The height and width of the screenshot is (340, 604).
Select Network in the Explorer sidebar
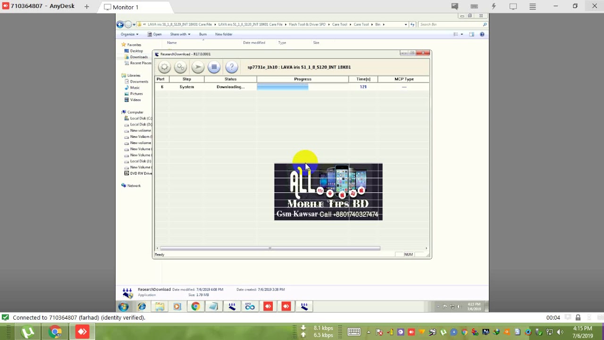point(134,186)
